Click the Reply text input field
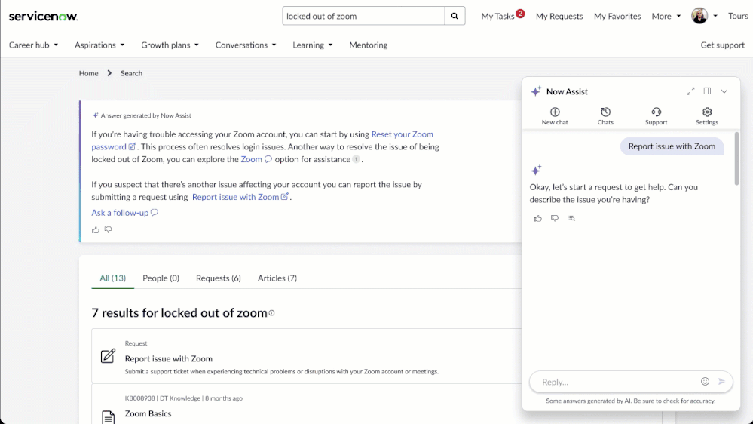The width and height of the screenshot is (753, 424). [x=614, y=382]
